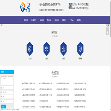
Task: Open the top debt question link in last column
Action: point(79,83)
